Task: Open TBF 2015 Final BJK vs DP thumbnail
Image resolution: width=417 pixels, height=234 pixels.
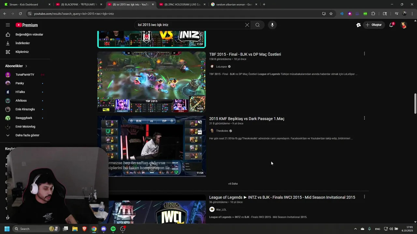Action: [151, 82]
